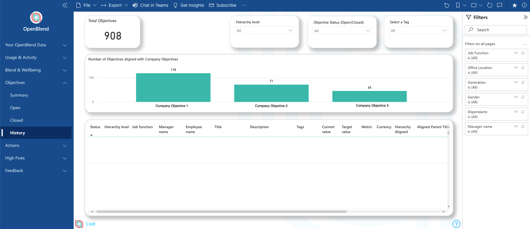Expand the Job Function filter card
The height and width of the screenshot is (229, 530).
click(x=516, y=53)
